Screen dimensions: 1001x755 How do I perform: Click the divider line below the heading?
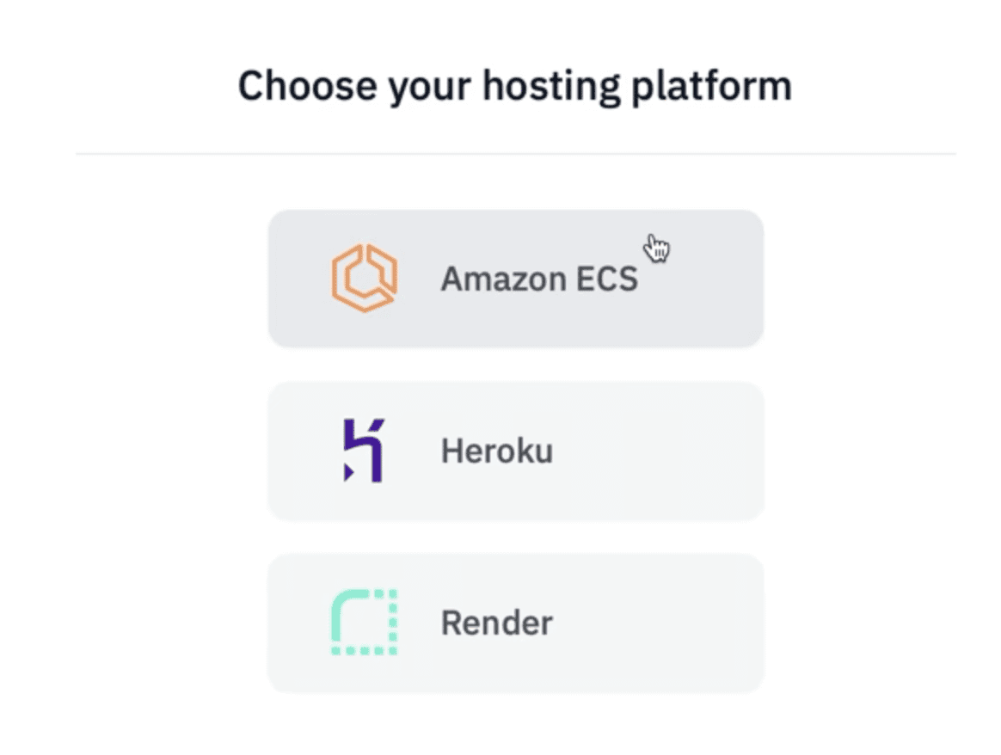(516, 150)
